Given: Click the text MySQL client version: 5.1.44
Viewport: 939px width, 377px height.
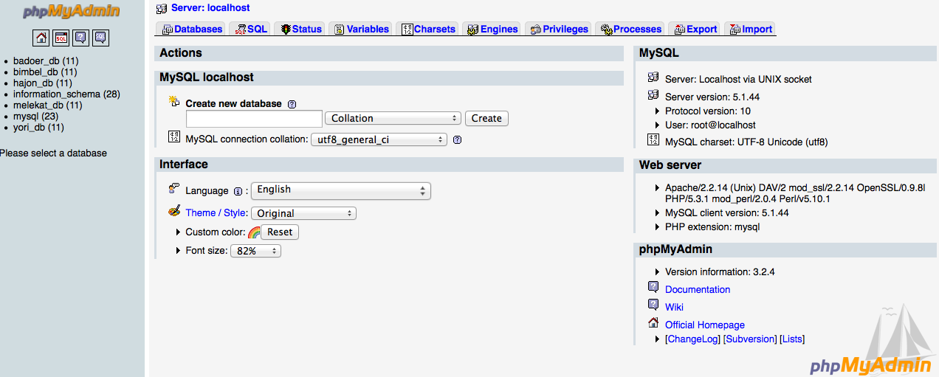Looking at the screenshot, I should (x=727, y=213).
